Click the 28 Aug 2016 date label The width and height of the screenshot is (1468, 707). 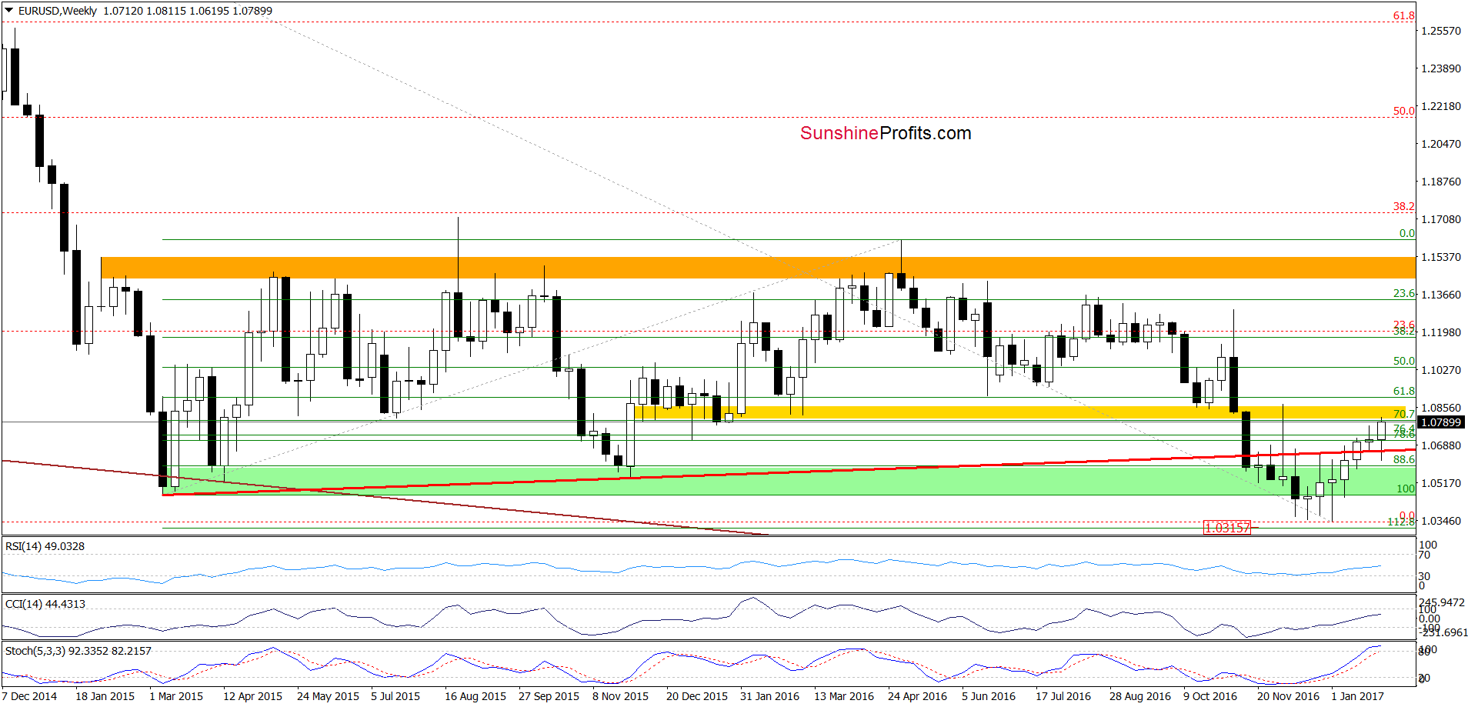[1139, 696]
